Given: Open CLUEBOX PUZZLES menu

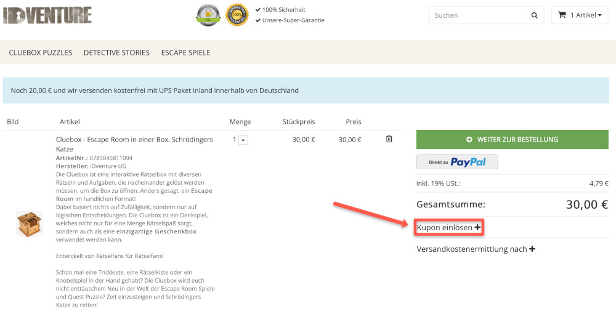Looking at the screenshot, I should [x=41, y=52].
